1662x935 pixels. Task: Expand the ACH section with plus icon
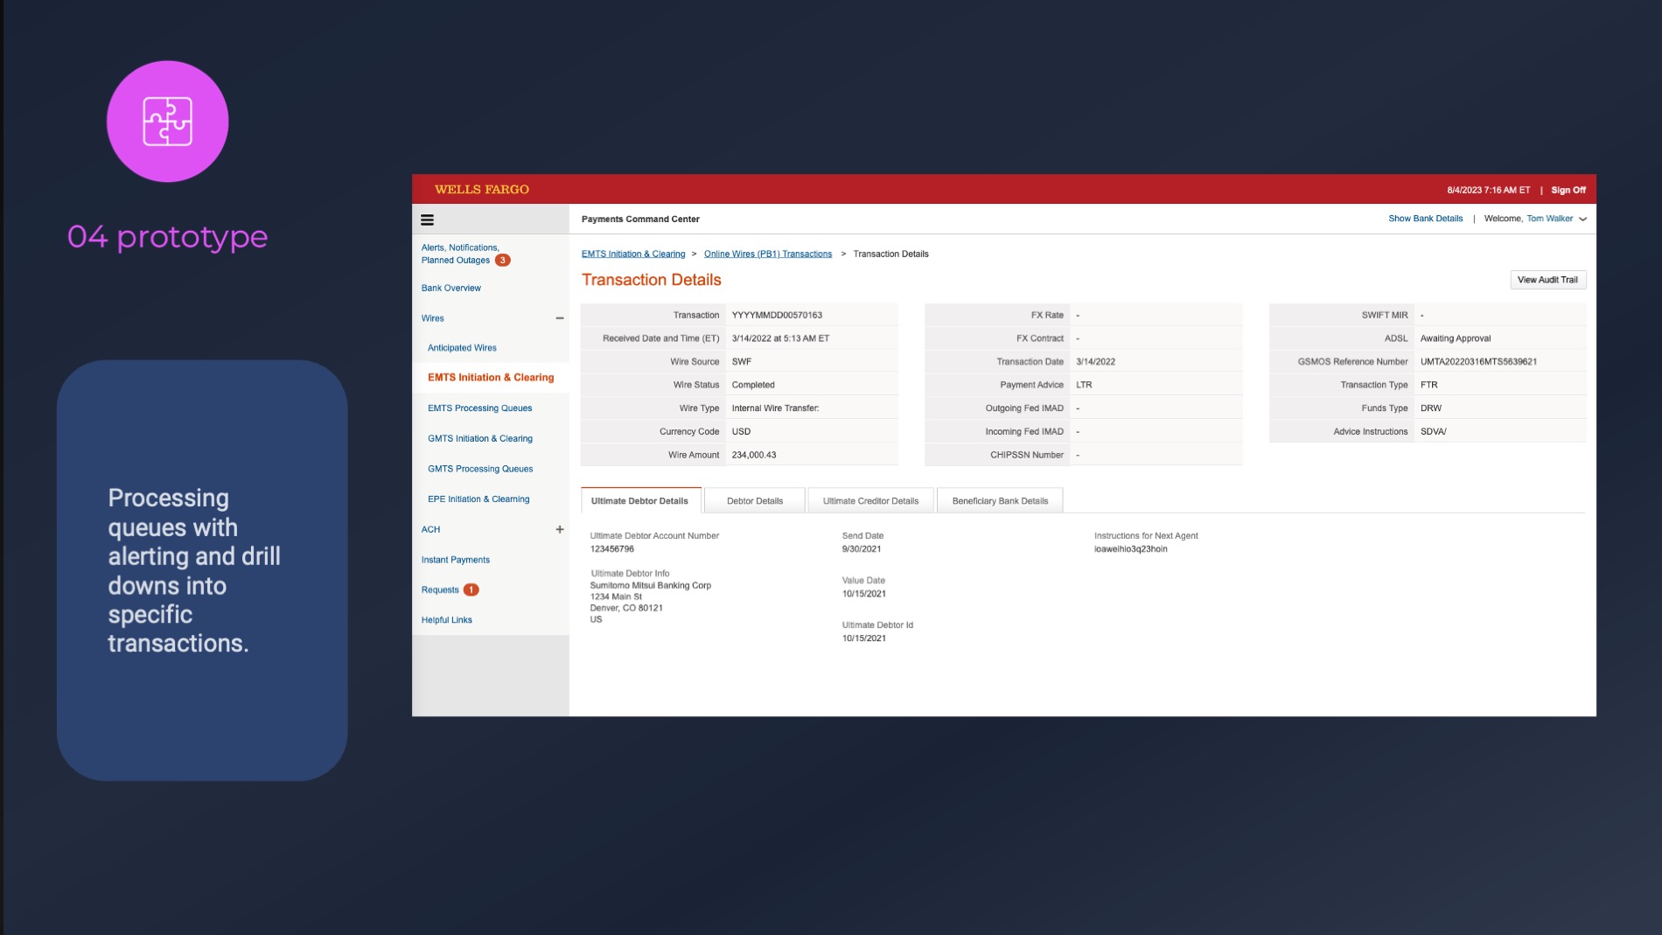(x=560, y=529)
